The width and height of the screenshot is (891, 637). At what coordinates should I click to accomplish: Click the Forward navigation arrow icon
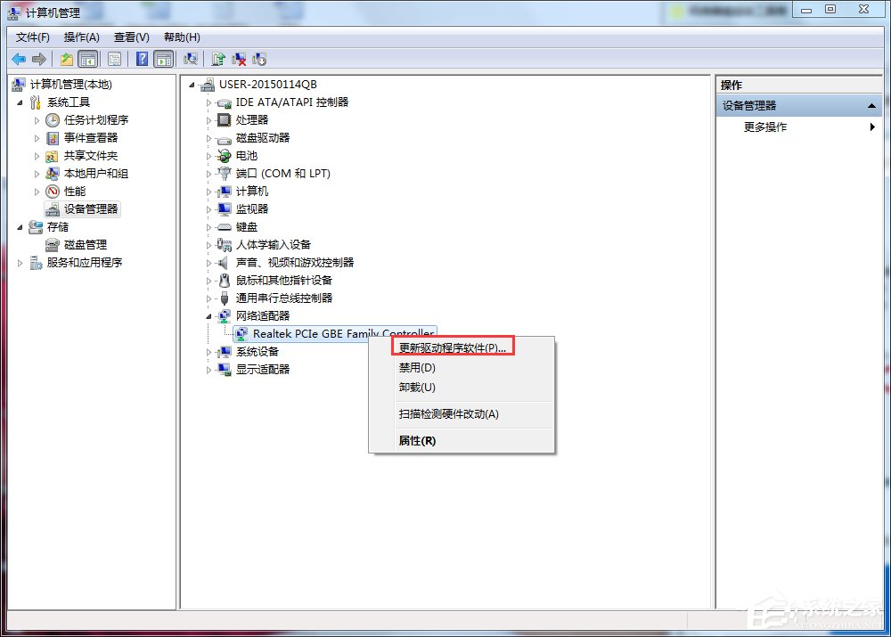tap(38, 59)
